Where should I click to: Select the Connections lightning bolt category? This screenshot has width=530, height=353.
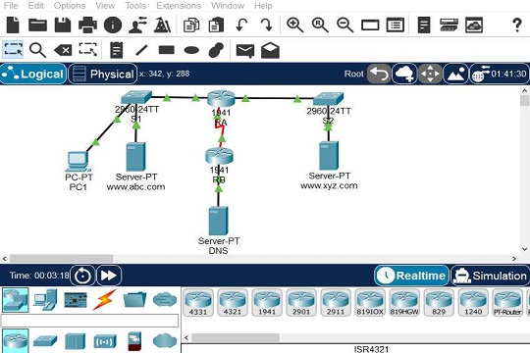click(x=104, y=300)
